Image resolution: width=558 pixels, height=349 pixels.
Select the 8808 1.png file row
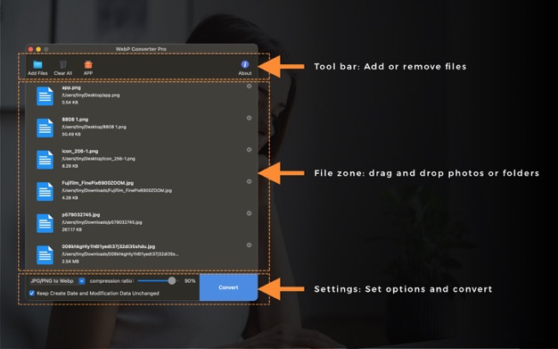pyautogui.click(x=142, y=127)
